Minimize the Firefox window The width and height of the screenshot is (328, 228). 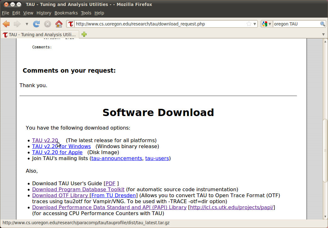(x=13, y=4)
